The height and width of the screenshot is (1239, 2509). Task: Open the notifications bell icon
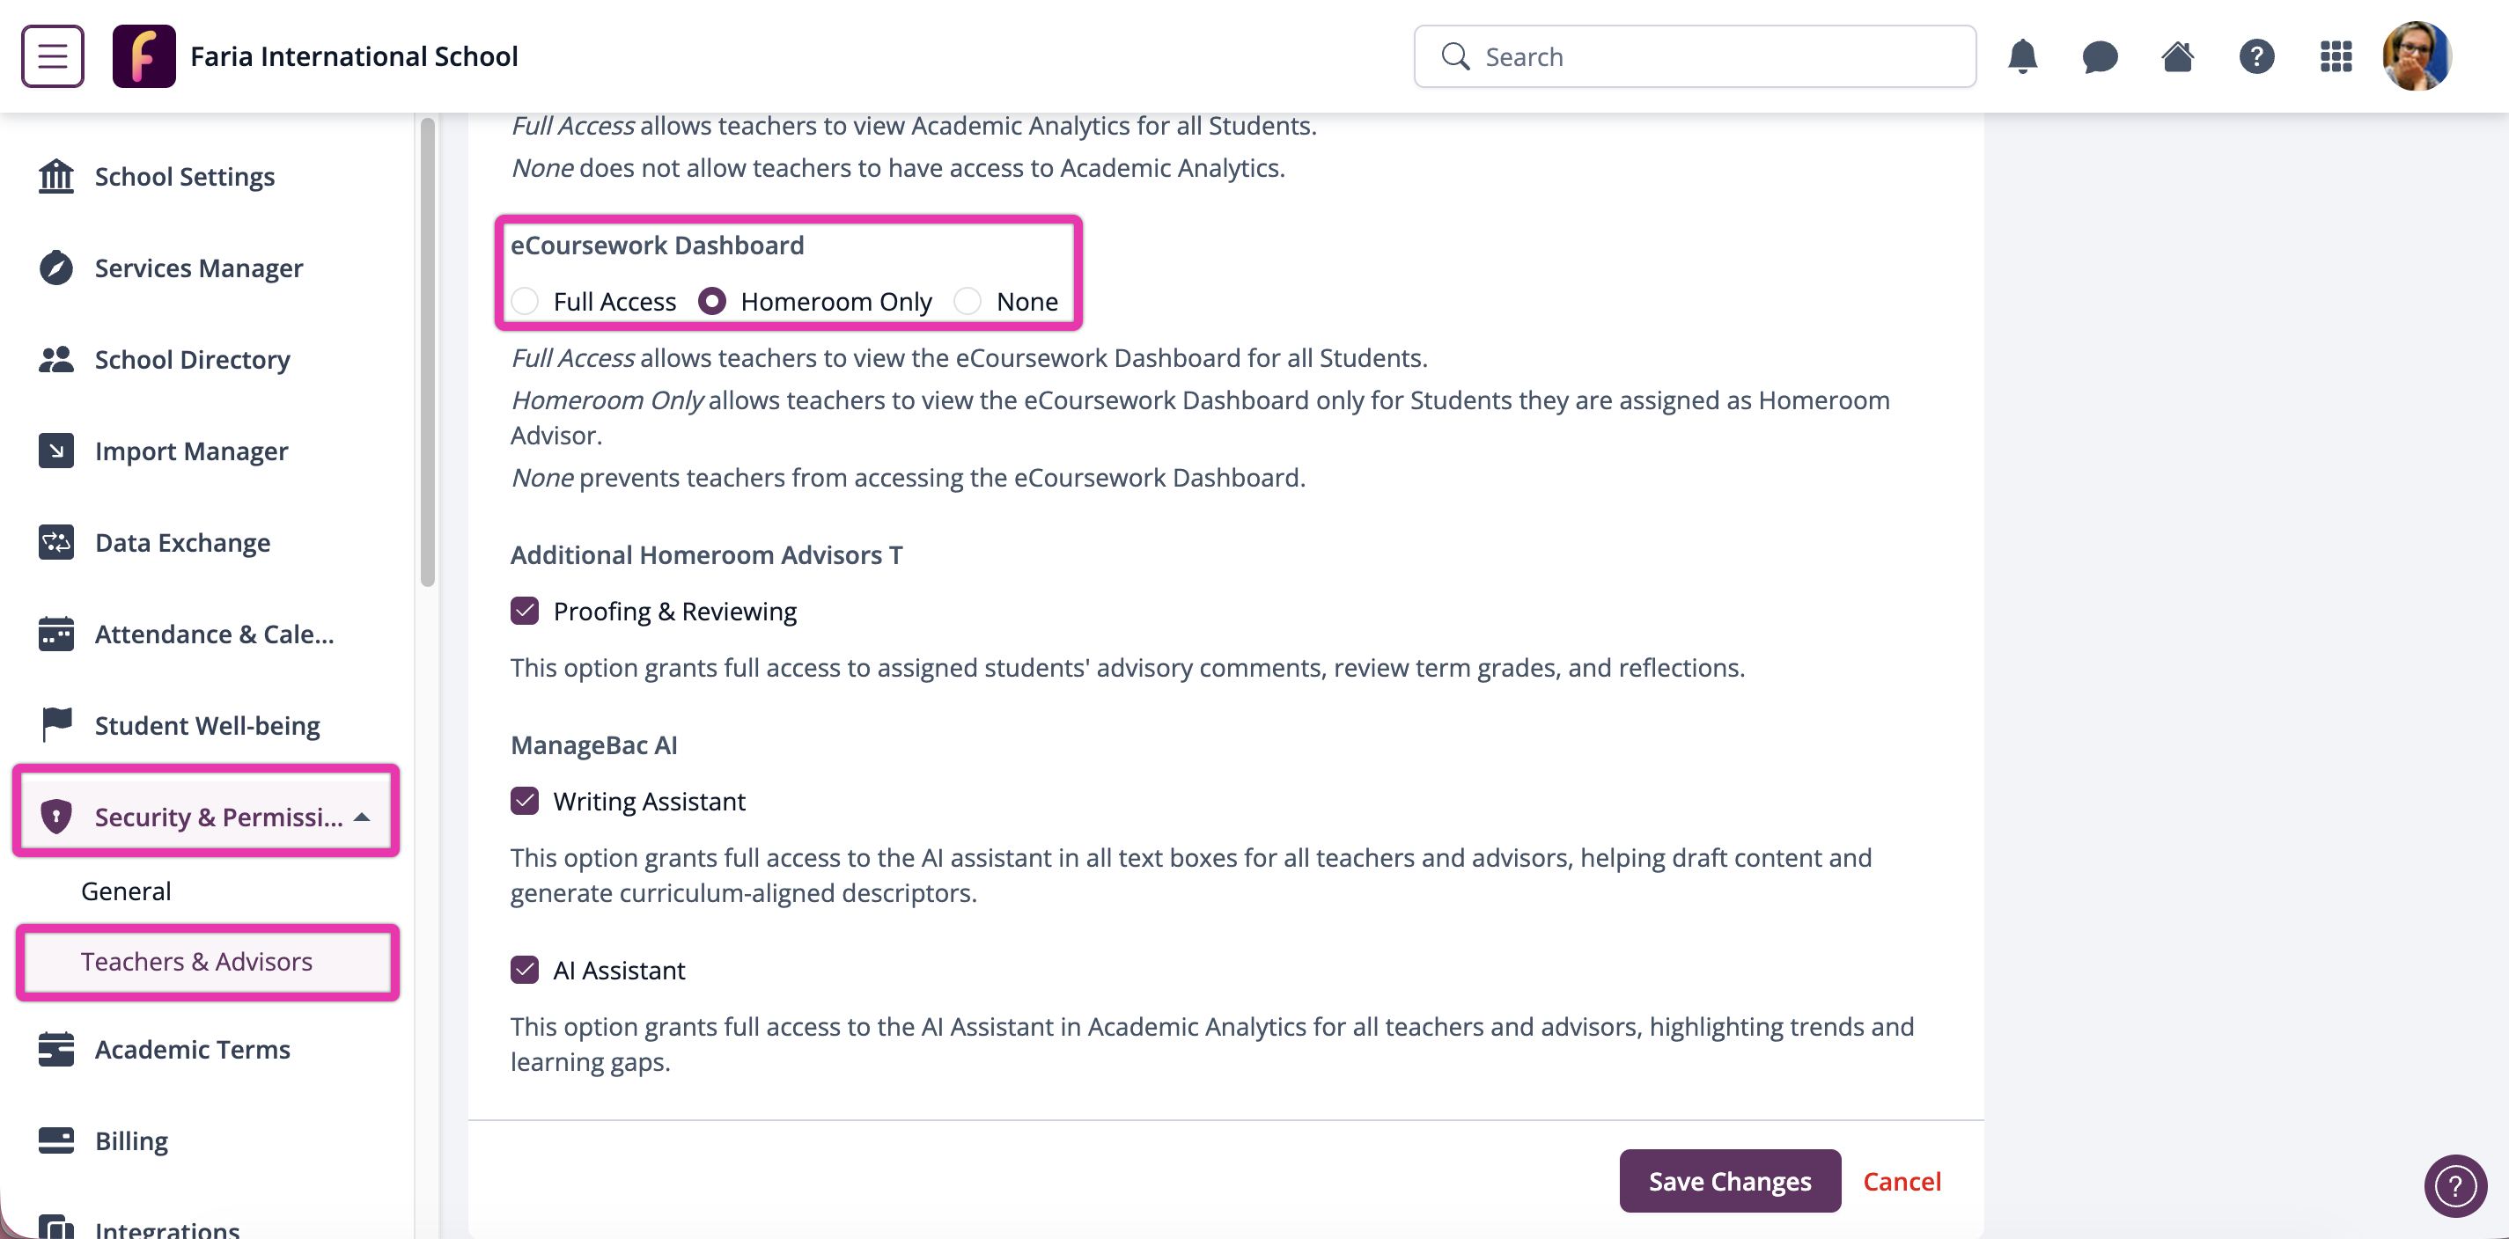click(2023, 56)
